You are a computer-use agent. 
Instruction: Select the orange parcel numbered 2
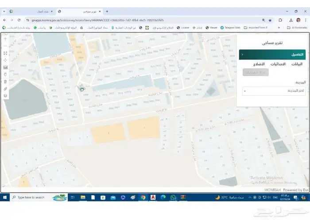pyautogui.click(x=108, y=133)
